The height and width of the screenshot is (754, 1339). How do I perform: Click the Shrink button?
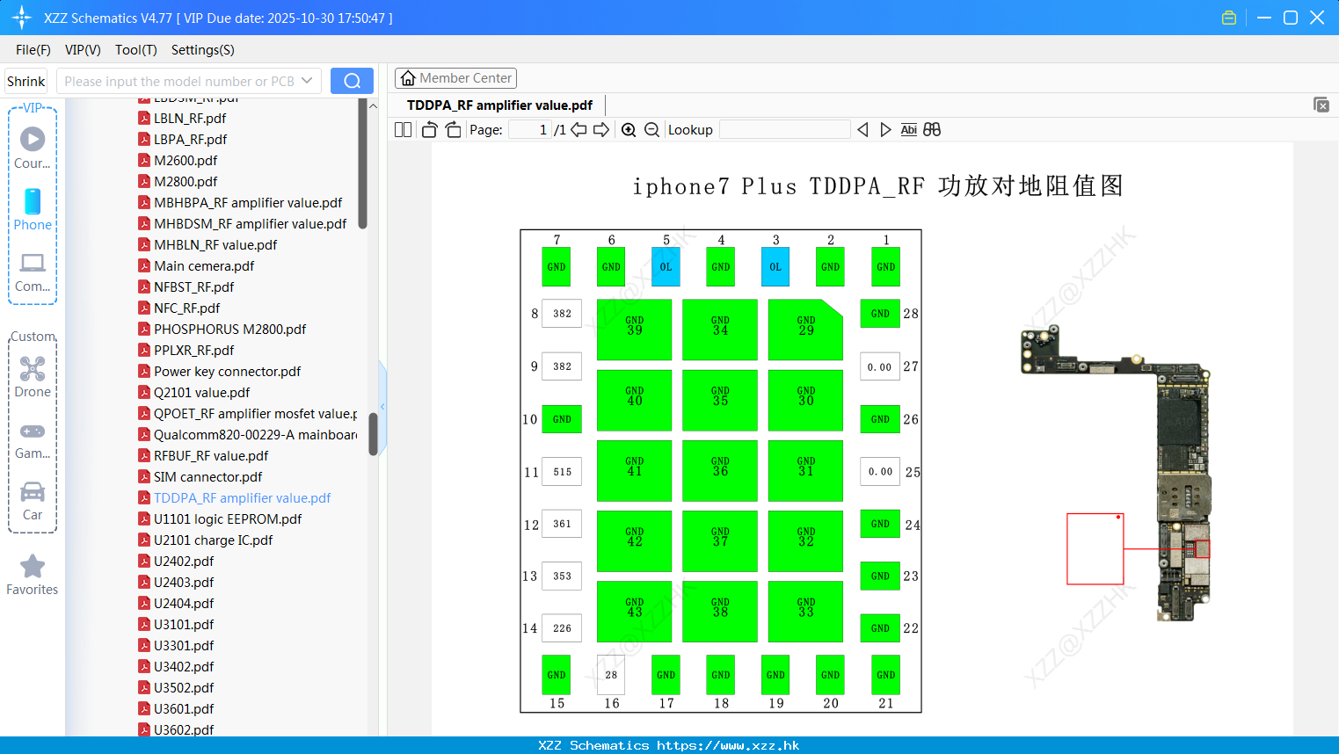click(26, 81)
